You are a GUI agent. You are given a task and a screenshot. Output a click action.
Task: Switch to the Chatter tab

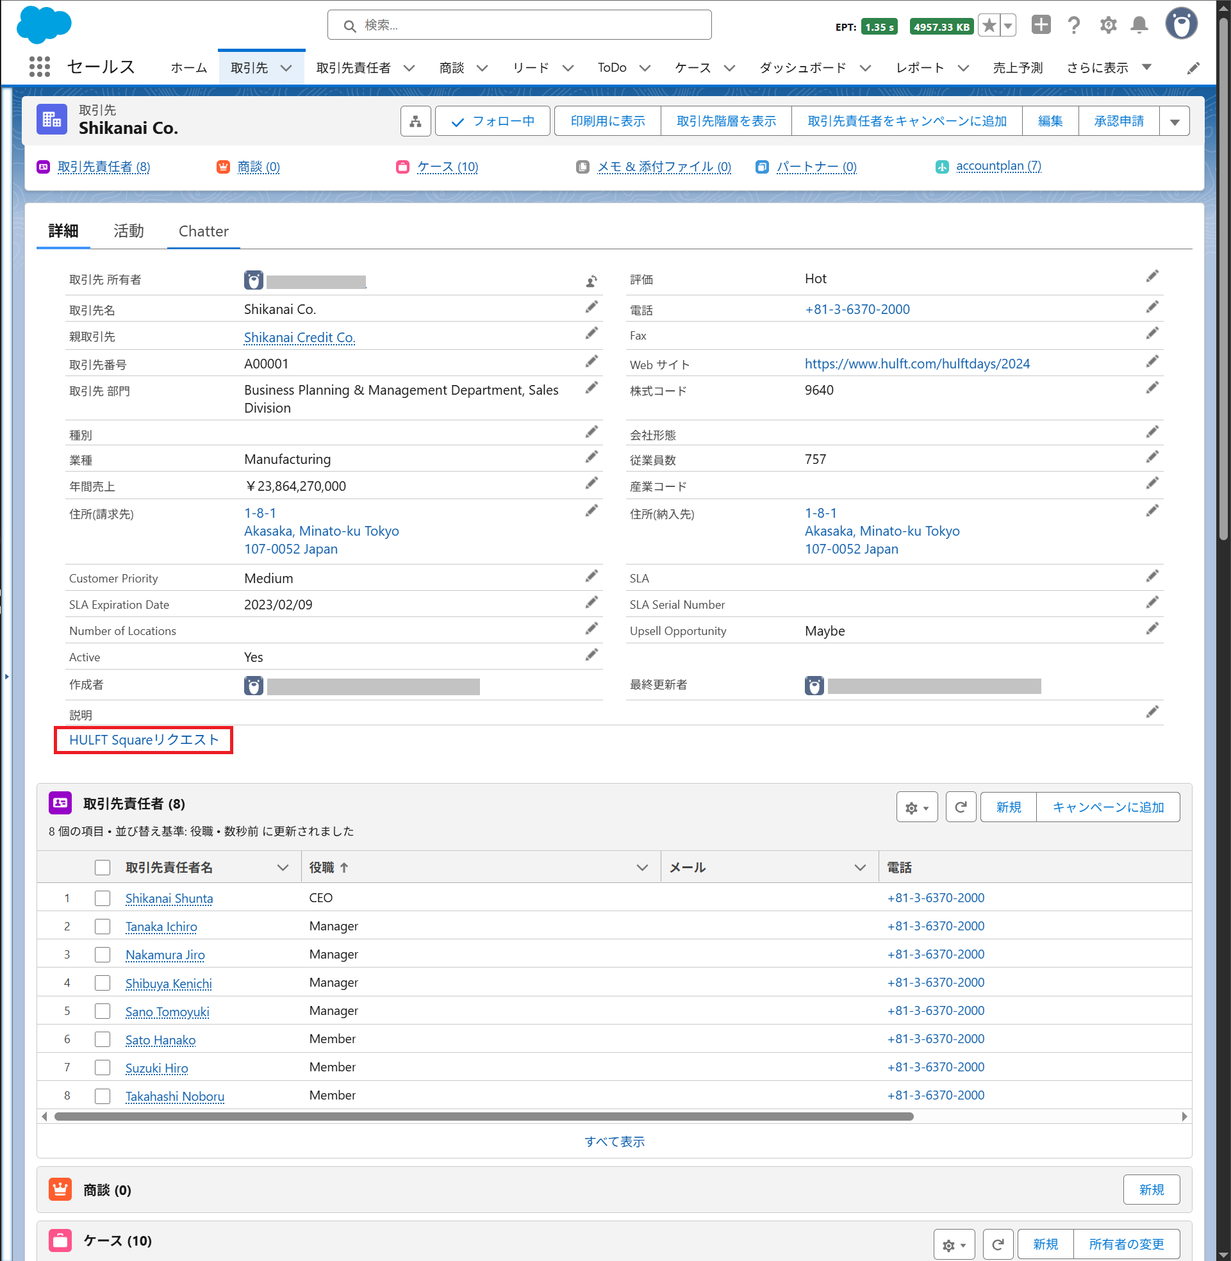203,231
